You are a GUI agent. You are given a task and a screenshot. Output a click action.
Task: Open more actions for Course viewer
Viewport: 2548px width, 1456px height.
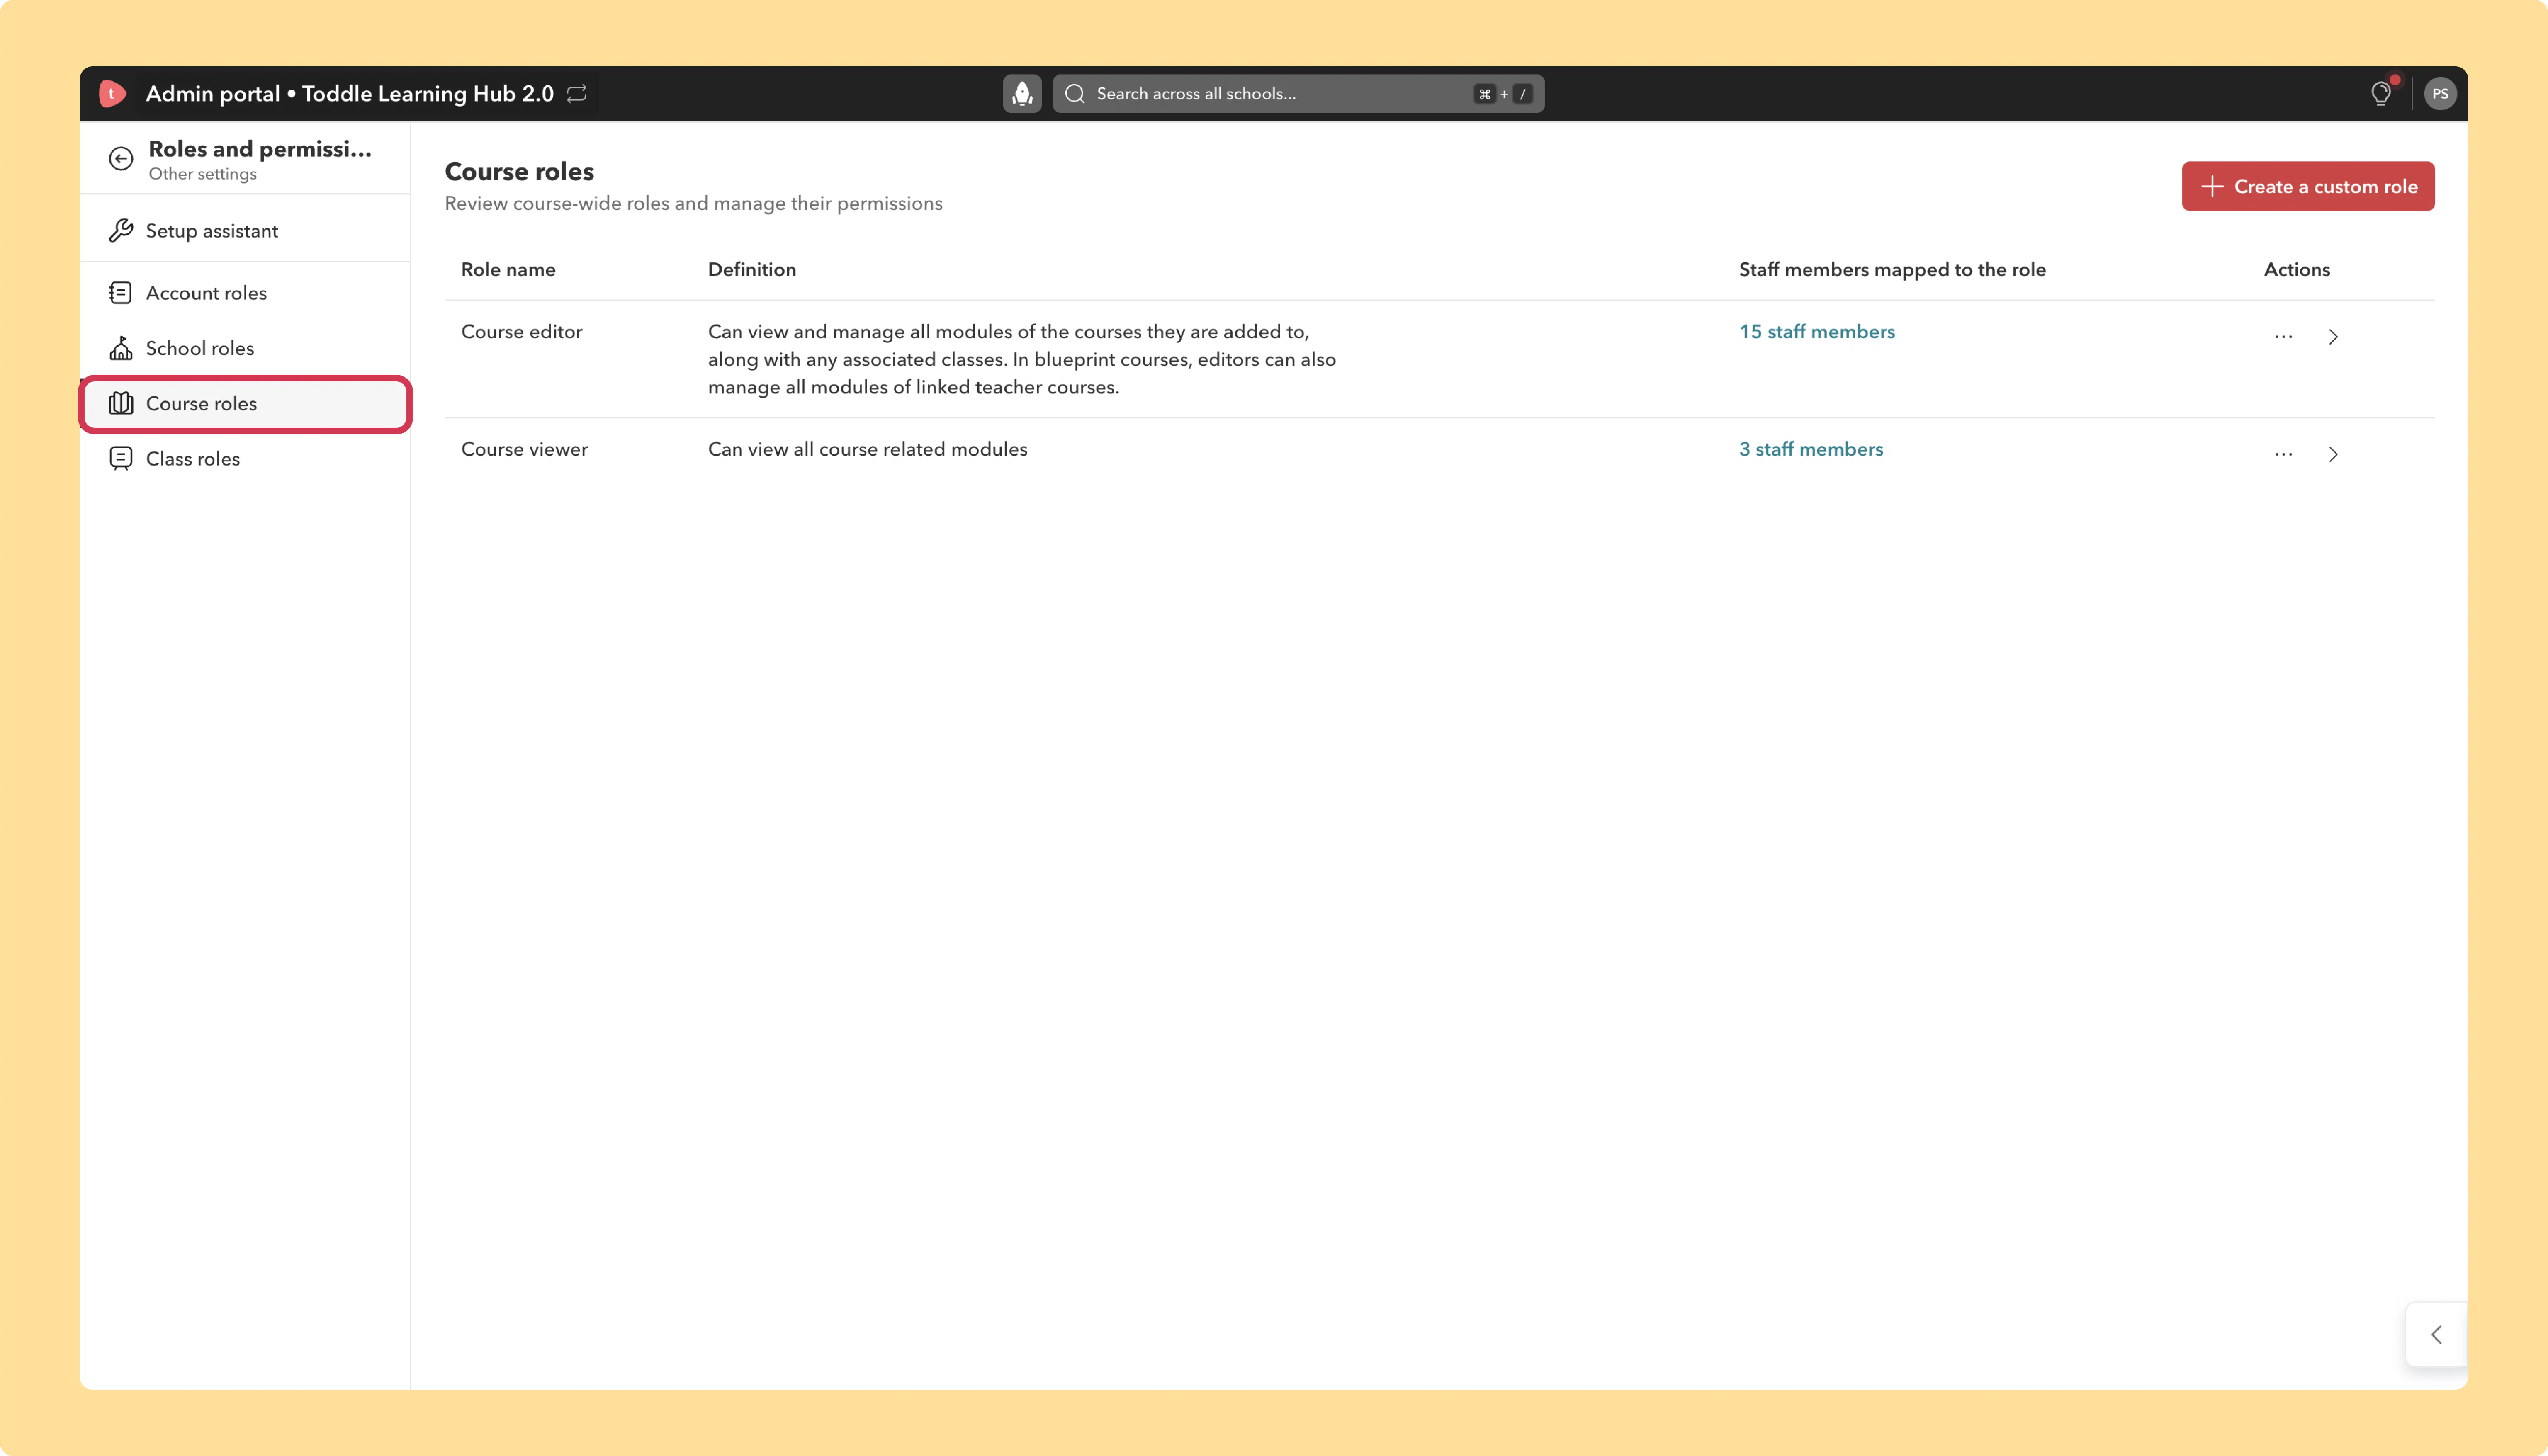2283,454
